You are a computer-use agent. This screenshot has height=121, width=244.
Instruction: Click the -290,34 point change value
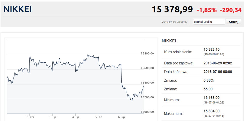click(231, 10)
